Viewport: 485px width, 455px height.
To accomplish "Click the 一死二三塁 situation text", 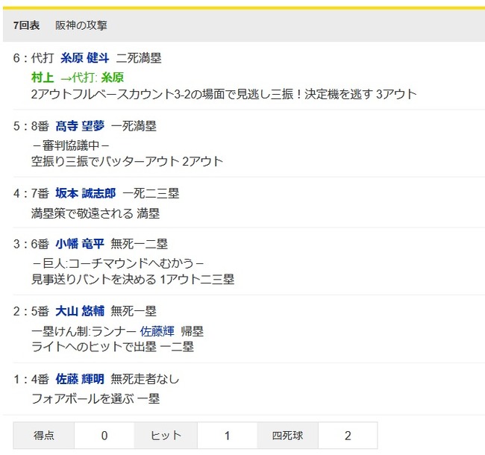I will (x=151, y=193).
